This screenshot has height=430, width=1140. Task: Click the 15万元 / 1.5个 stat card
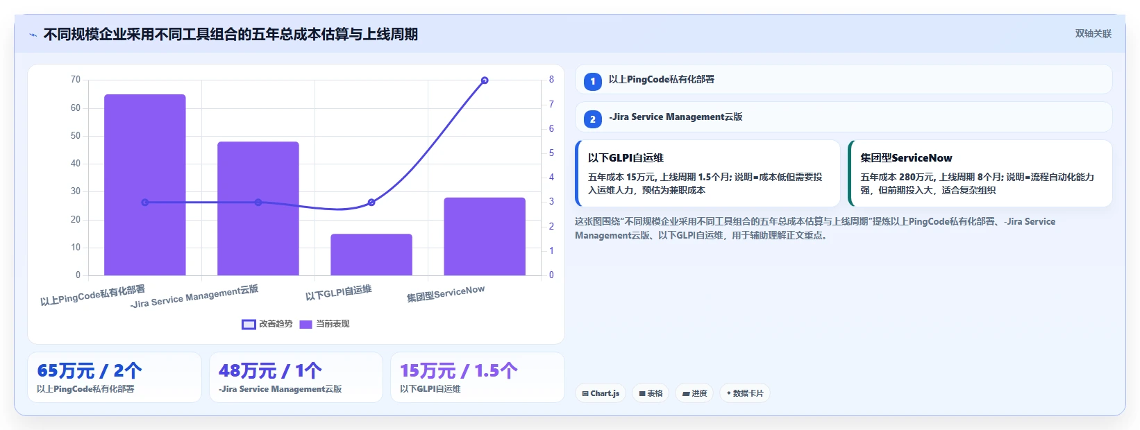[478, 377]
